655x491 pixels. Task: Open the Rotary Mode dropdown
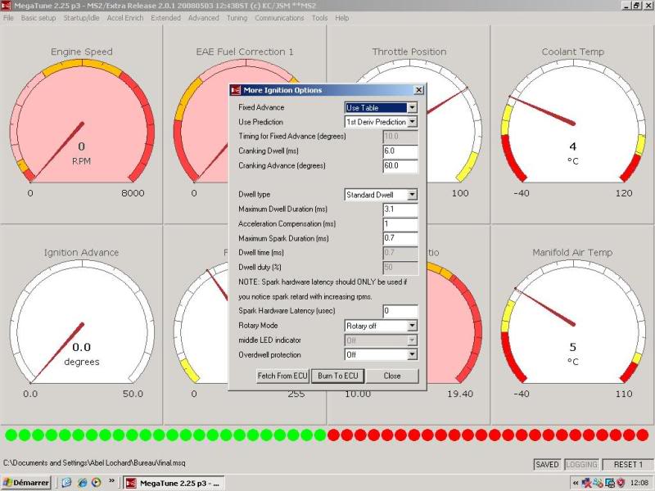click(412, 326)
